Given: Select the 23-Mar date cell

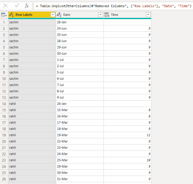Looking at the screenshot, I should point(80,148).
